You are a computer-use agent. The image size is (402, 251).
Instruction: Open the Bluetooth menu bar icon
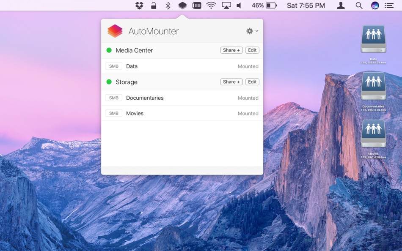[x=168, y=5]
